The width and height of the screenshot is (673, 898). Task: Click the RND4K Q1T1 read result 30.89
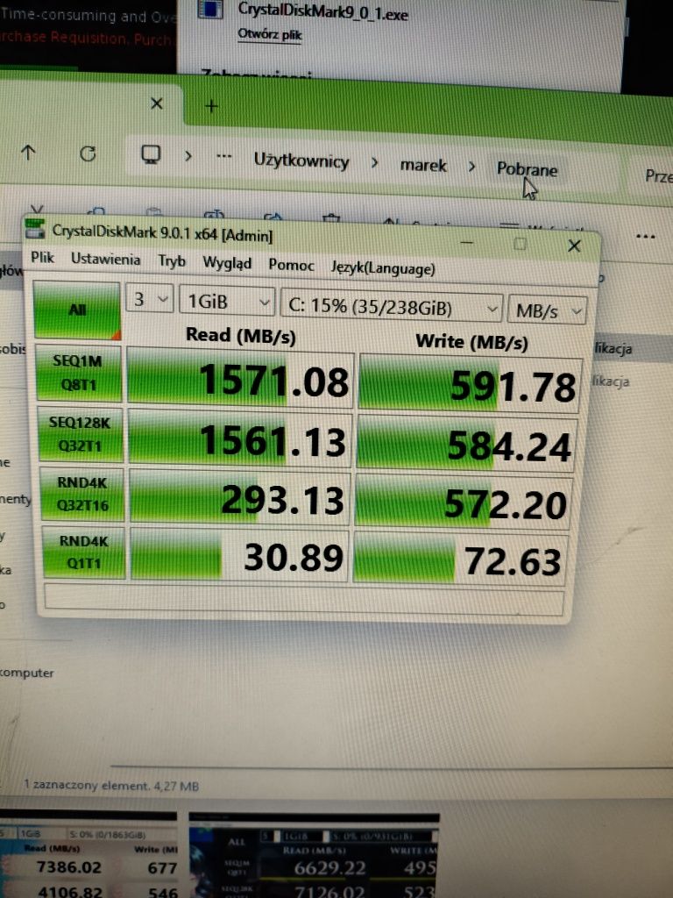click(239, 555)
